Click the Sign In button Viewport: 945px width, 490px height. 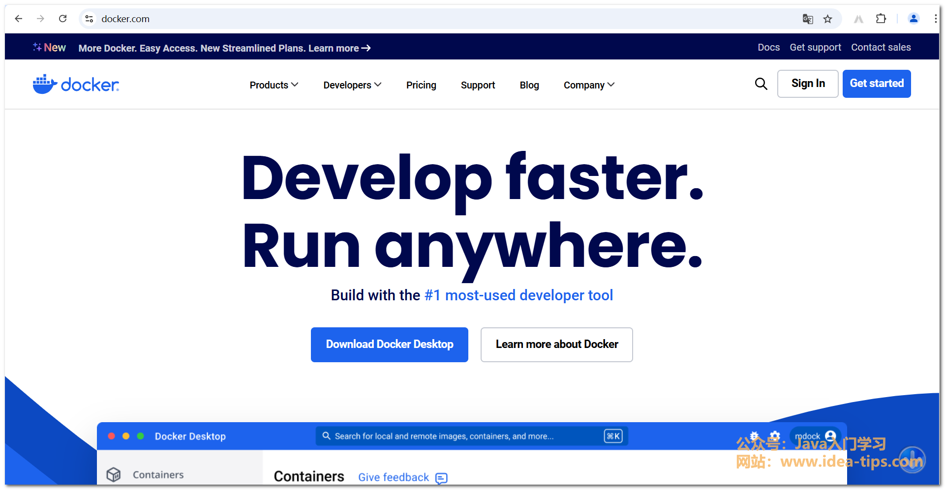coord(808,84)
